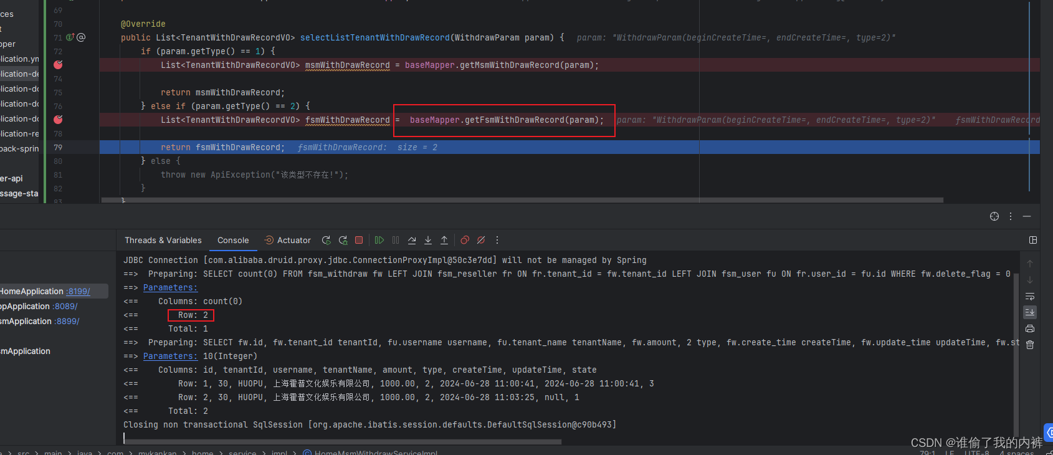Mute all breakpoints
The height and width of the screenshot is (455, 1053).
[x=481, y=240]
